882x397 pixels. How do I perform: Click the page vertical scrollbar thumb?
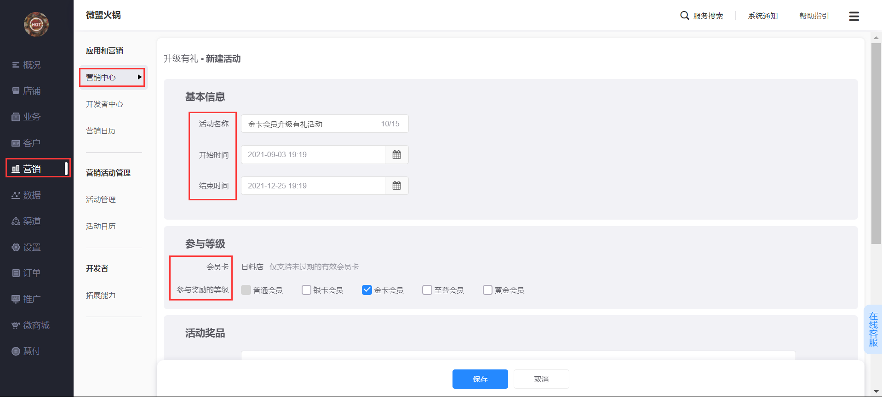pyautogui.click(x=876, y=144)
